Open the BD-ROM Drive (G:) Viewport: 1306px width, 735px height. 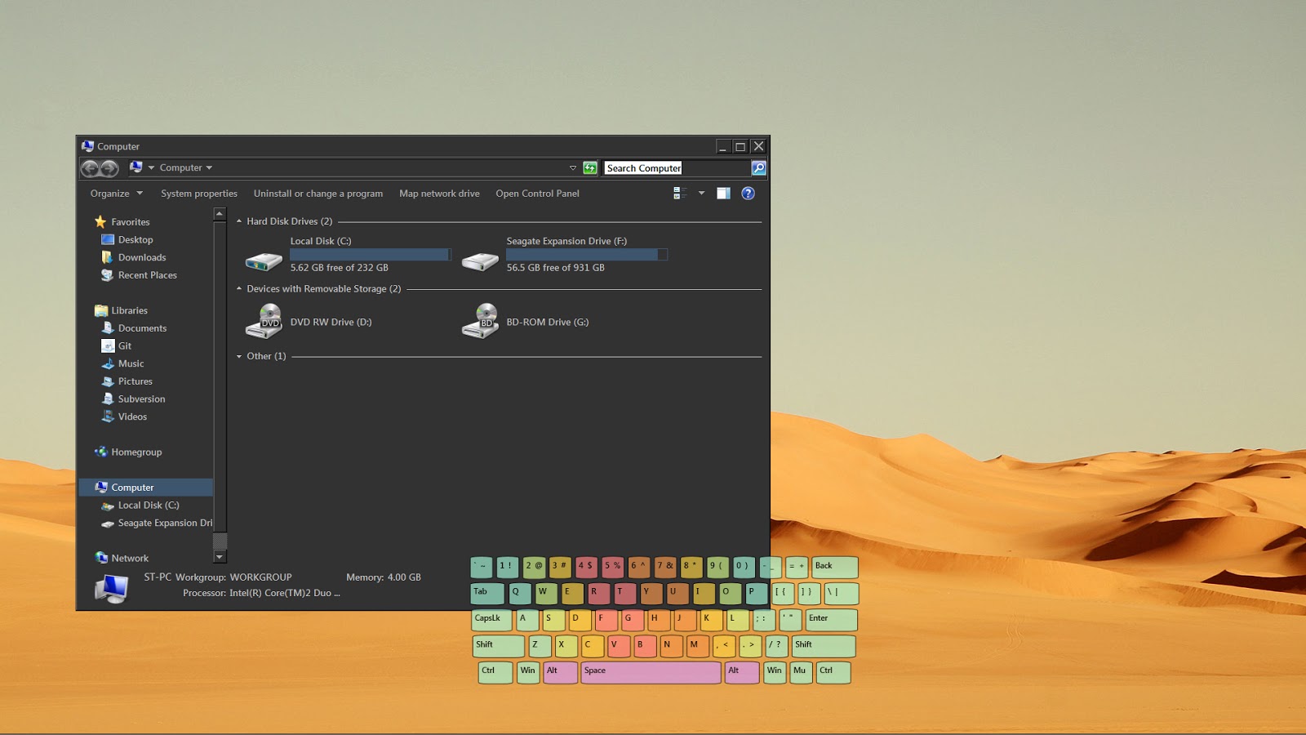click(x=481, y=321)
